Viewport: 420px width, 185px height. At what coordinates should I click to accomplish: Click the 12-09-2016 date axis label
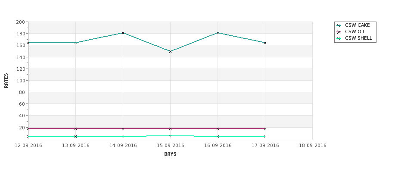(28, 146)
